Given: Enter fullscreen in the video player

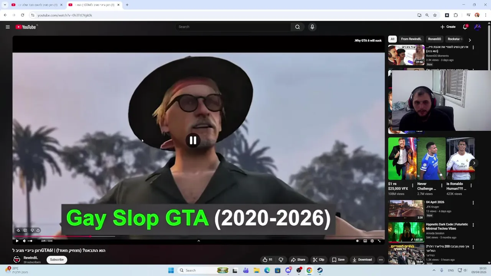Looking at the screenshot, I should click(379, 241).
